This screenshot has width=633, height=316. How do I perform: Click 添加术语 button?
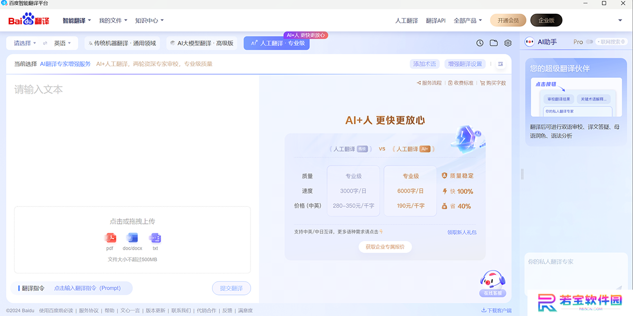point(425,64)
